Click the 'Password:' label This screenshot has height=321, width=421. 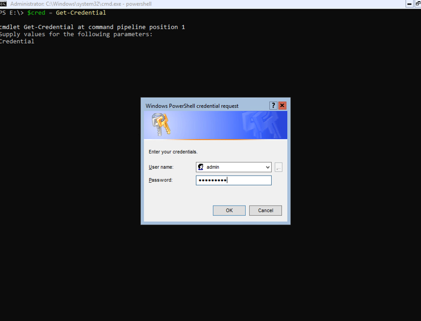pyautogui.click(x=161, y=180)
